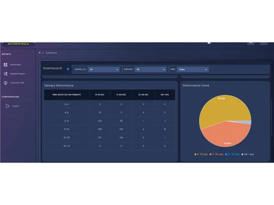Toggle 21-30 sec legend entry
Viewport: 274px width, 205px height.
pos(232,154)
